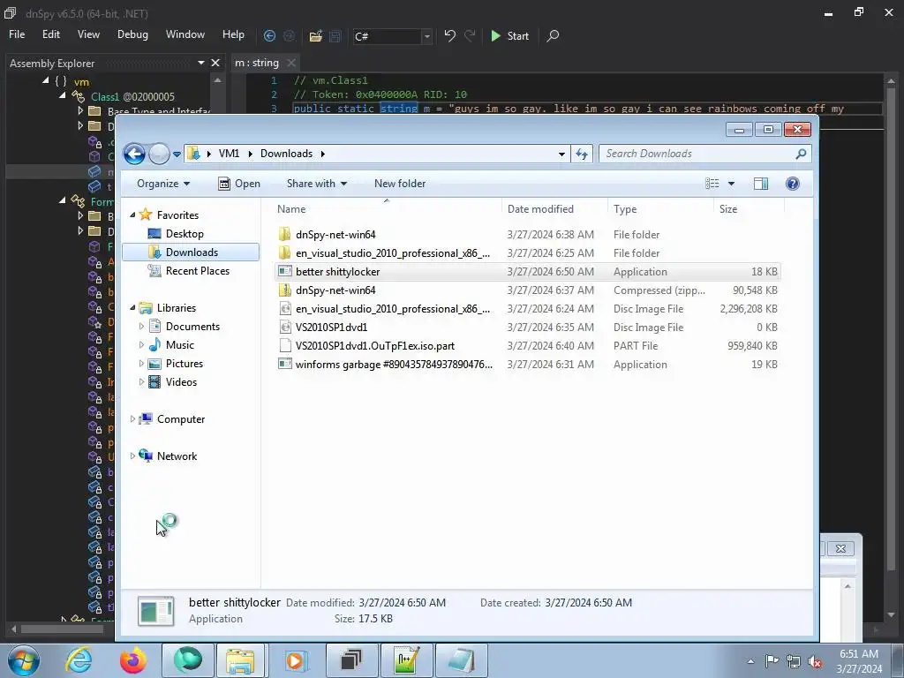Click Notepad++ taskbar icon
The height and width of the screenshot is (678, 904).
[406, 660]
